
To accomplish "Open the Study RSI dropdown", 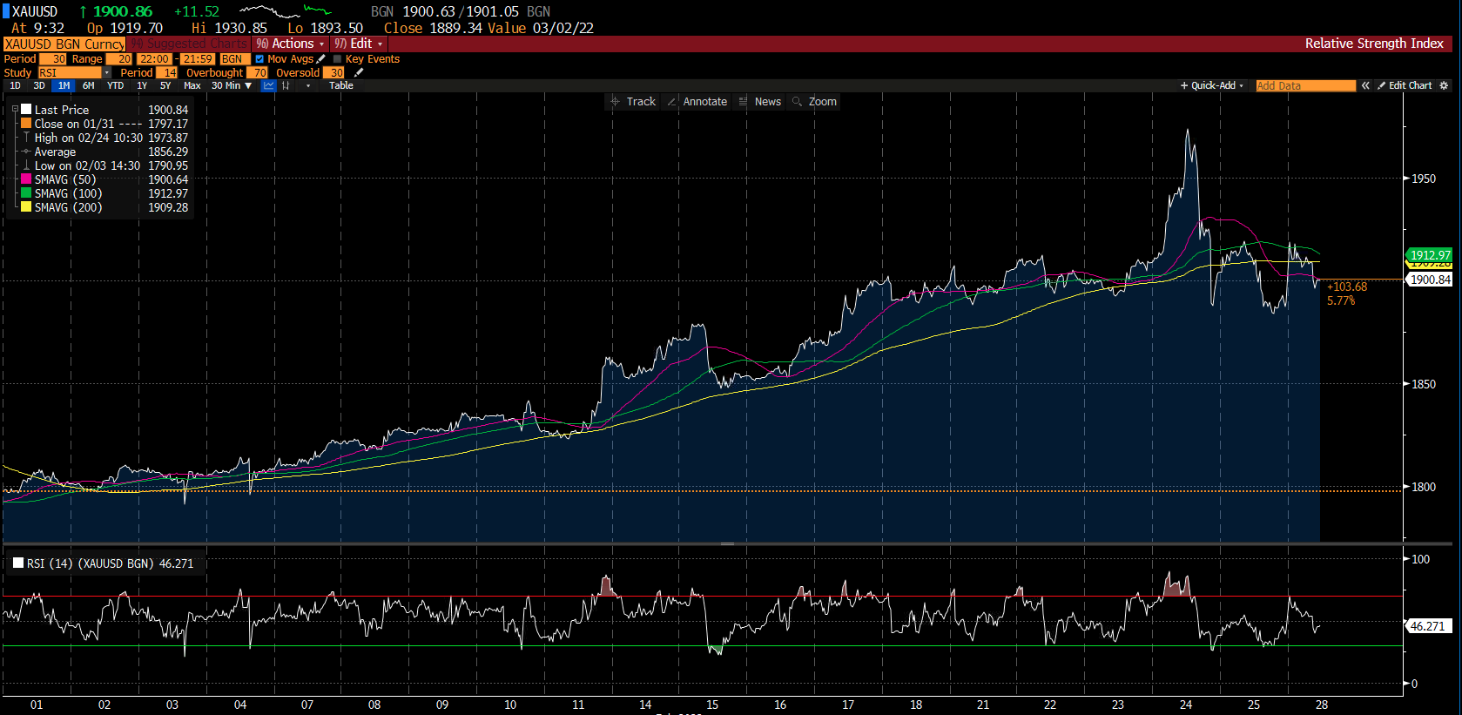I will click(x=106, y=73).
